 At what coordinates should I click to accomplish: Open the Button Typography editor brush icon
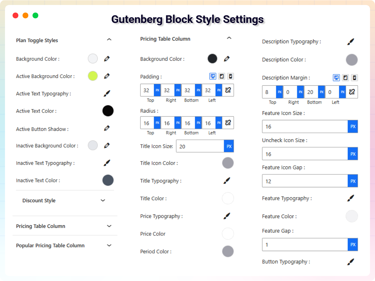pyautogui.click(x=351, y=261)
